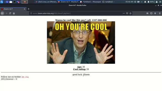Click the battery 88% indicator
The height and width of the screenshot is (91, 162).
coord(151,2)
